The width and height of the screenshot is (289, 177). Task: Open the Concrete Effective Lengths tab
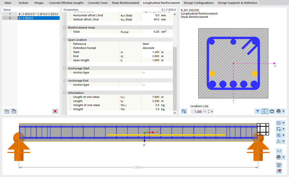pos(66,3)
